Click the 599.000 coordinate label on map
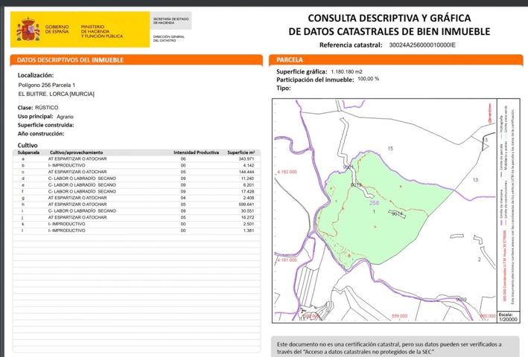 [x=400, y=316]
